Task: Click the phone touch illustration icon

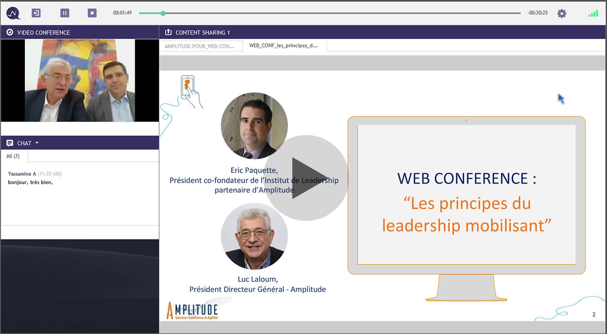Action: click(x=191, y=92)
